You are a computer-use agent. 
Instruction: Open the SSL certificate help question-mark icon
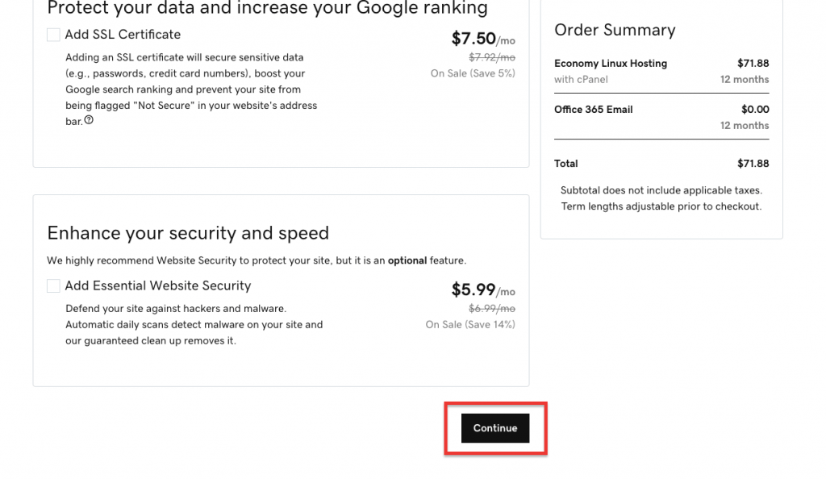coord(89,120)
